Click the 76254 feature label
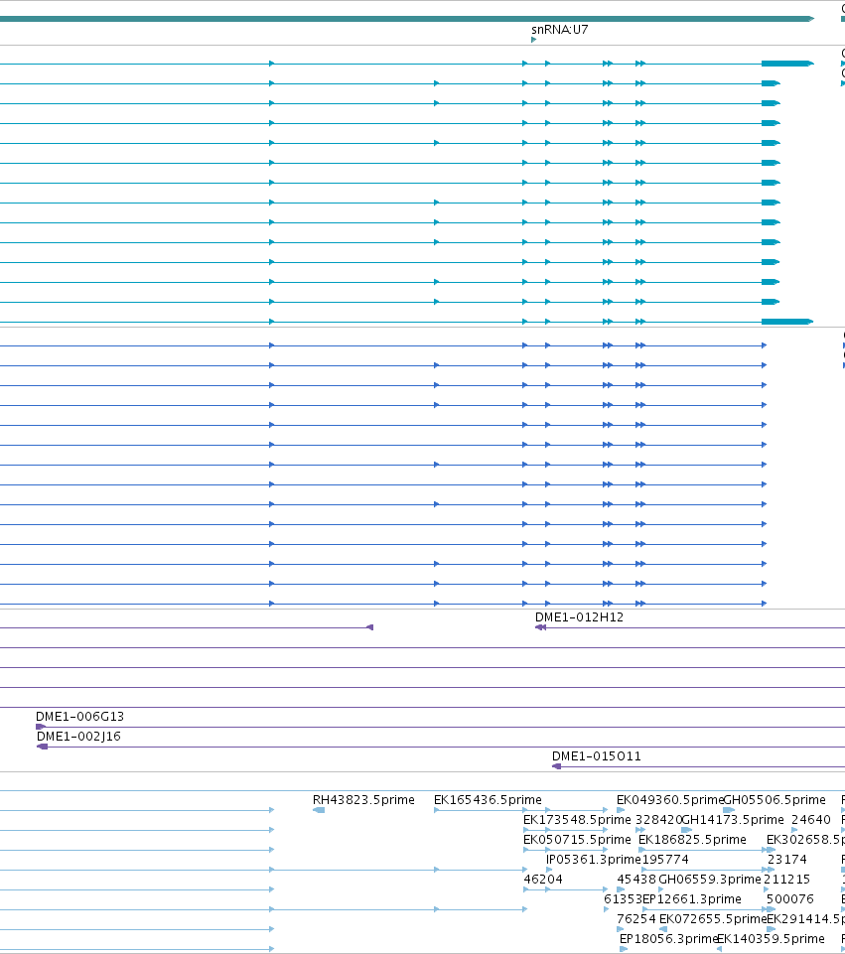Viewport: 845px width, 954px height. point(636,918)
